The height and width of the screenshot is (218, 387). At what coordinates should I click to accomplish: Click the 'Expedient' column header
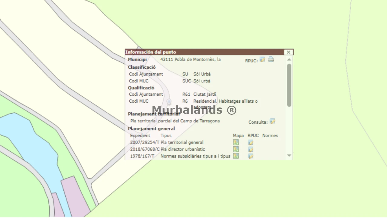(x=140, y=136)
